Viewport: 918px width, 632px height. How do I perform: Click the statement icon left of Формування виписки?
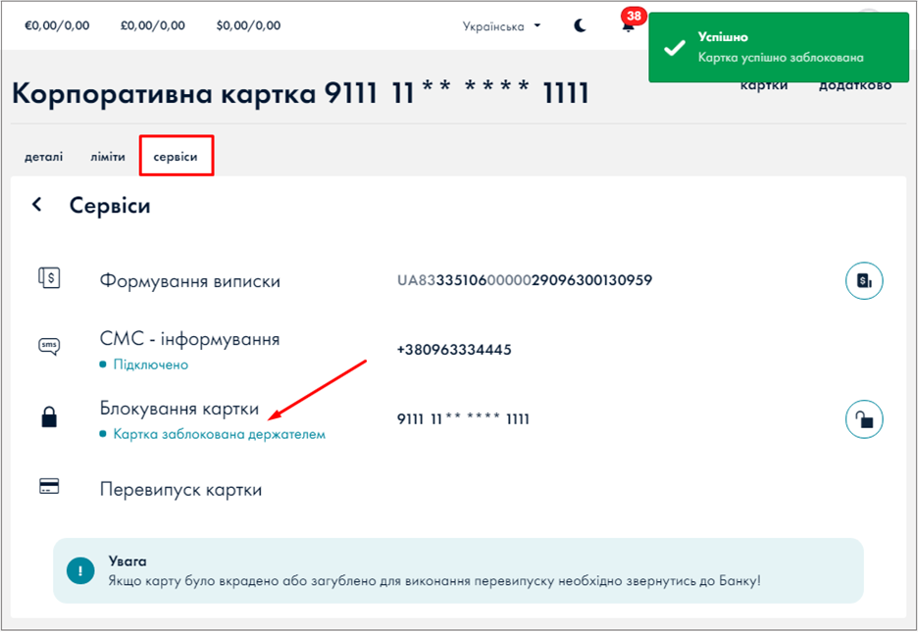(49, 279)
